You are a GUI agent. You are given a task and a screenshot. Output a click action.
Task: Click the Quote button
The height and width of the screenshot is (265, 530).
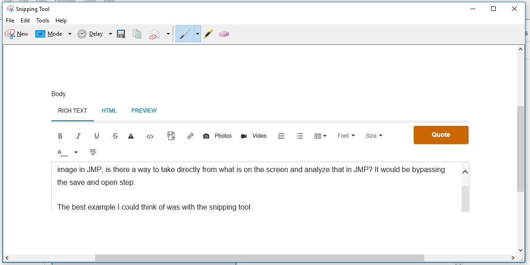441,135
